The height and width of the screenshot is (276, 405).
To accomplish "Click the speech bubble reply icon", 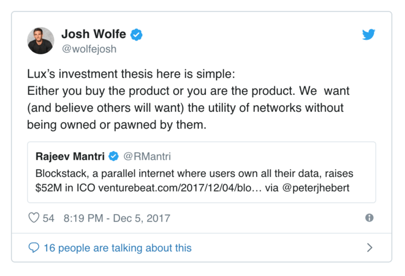I will pyautogui.click(x=34, y=248).
